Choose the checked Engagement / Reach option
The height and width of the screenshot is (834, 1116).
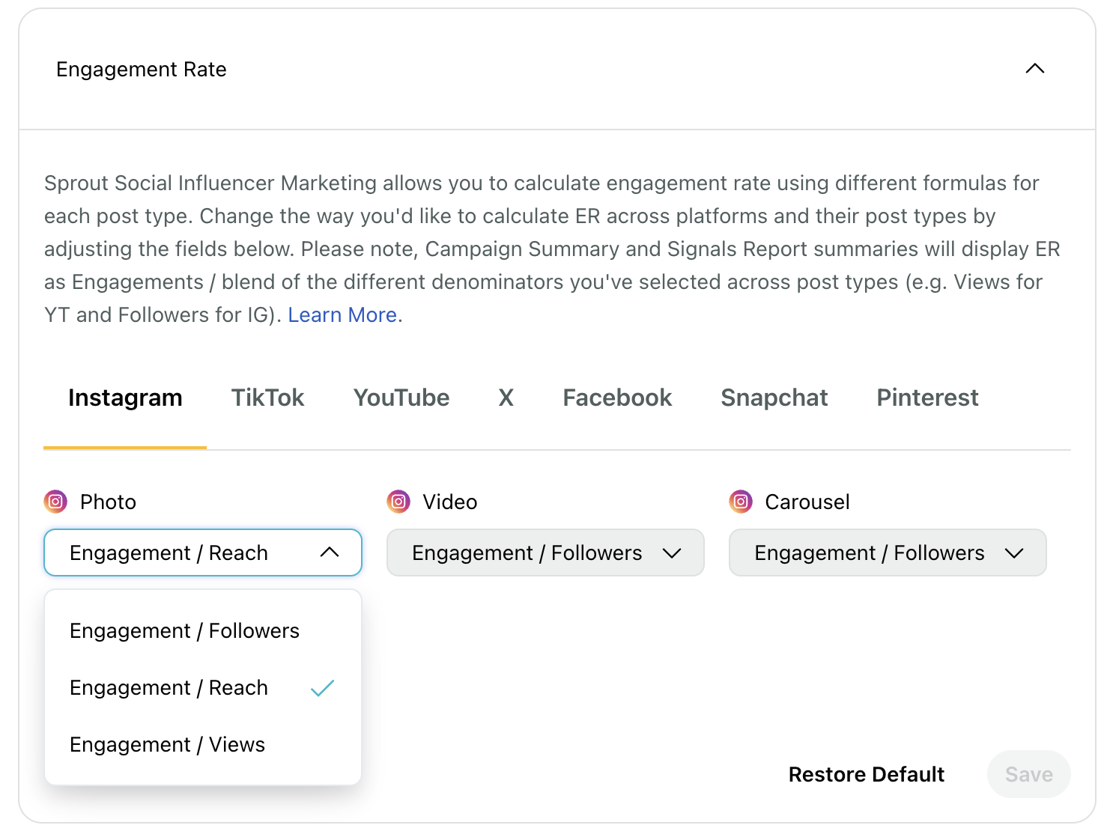point(203,688)
